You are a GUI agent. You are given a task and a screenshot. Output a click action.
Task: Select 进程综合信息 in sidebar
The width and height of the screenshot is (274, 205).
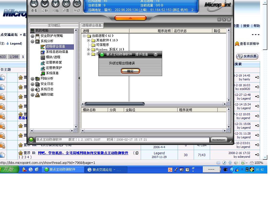point(55,46)
